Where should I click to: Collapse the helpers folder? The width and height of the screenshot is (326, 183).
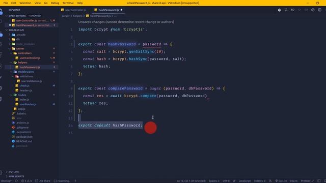point(22,63)
